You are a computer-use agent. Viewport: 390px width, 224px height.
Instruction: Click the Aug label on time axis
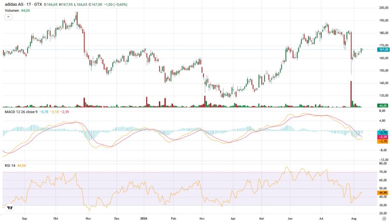(x=354, y=219)
